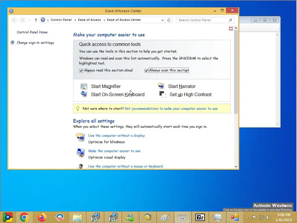Open the Windows Messenger taskbar icon
This screenshot has height=223, width=297.
[130, 217]
